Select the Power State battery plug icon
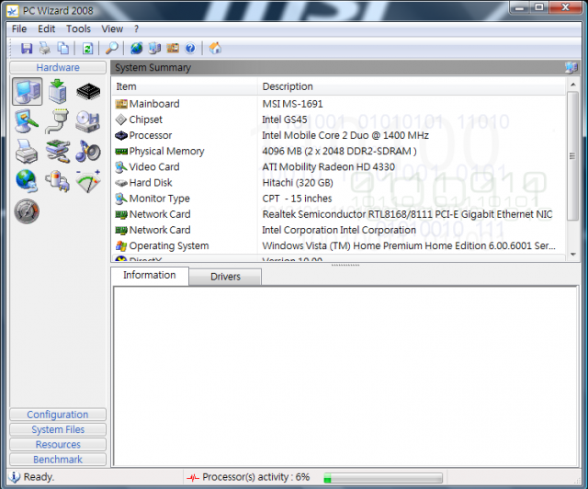Screen dimensions: 588x489 (x=57, y=181)
